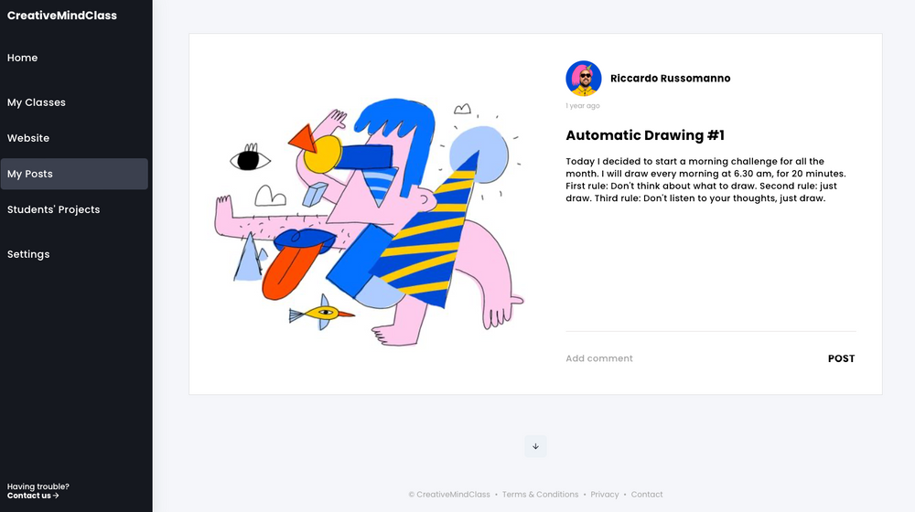This screenshot has height=512, width=915.
Task: Click the Contact link in the footer
Action: (x=647, y=495)
